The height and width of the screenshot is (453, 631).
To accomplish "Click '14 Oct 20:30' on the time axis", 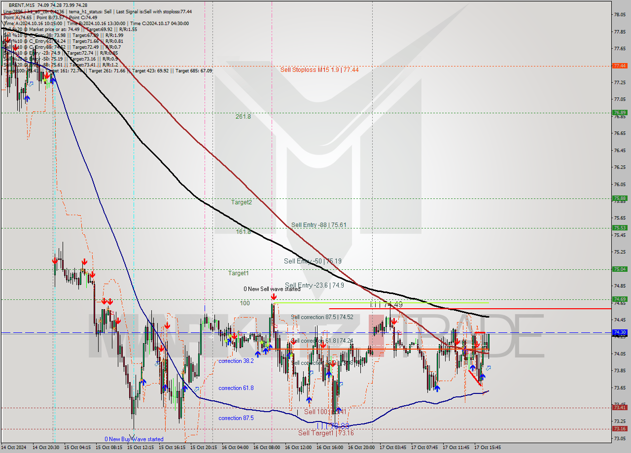I will coord(46,448).
